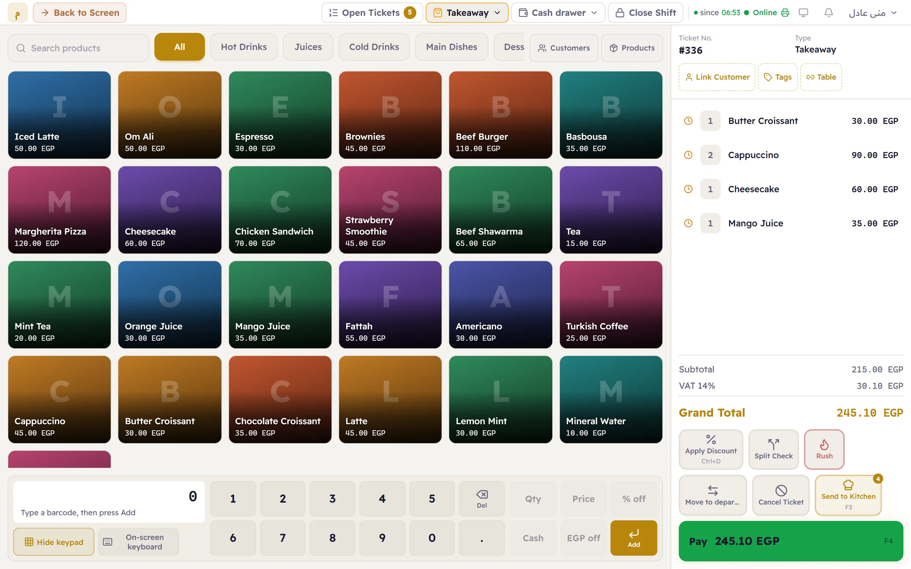Viewport: 911px width, 569px height.
Task: Open the Open Tickets list
Action: pos(372,13)
